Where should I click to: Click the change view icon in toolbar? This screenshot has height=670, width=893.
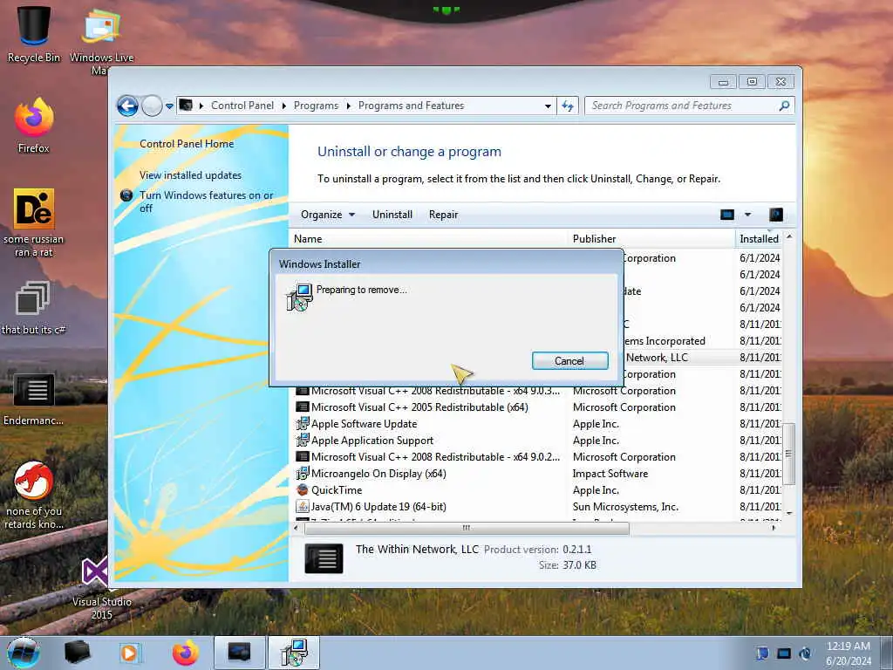pos(727,215)
